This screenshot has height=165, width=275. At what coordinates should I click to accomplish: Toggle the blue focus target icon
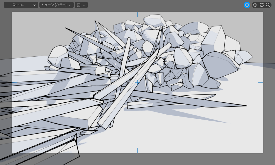tap(247, 5)
